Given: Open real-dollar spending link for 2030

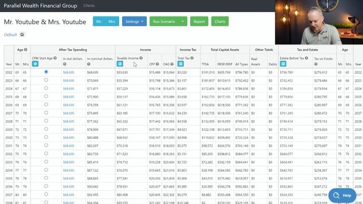Looking at the screenshot, I should (69, 138).
